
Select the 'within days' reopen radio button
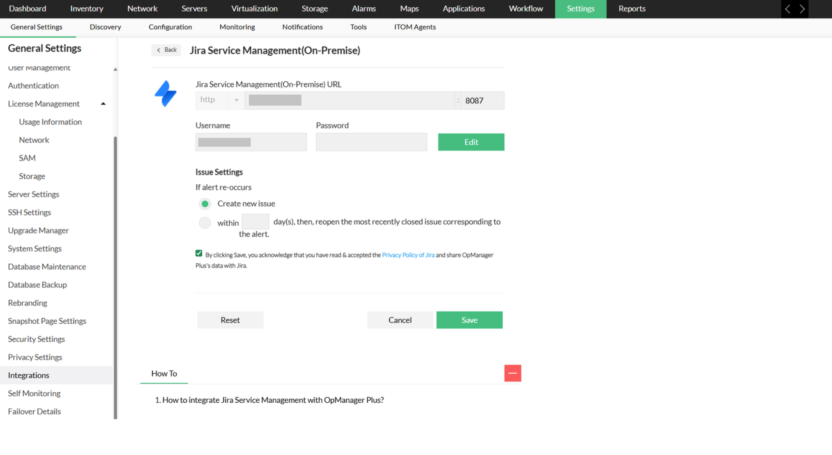(x=205, y=223)
